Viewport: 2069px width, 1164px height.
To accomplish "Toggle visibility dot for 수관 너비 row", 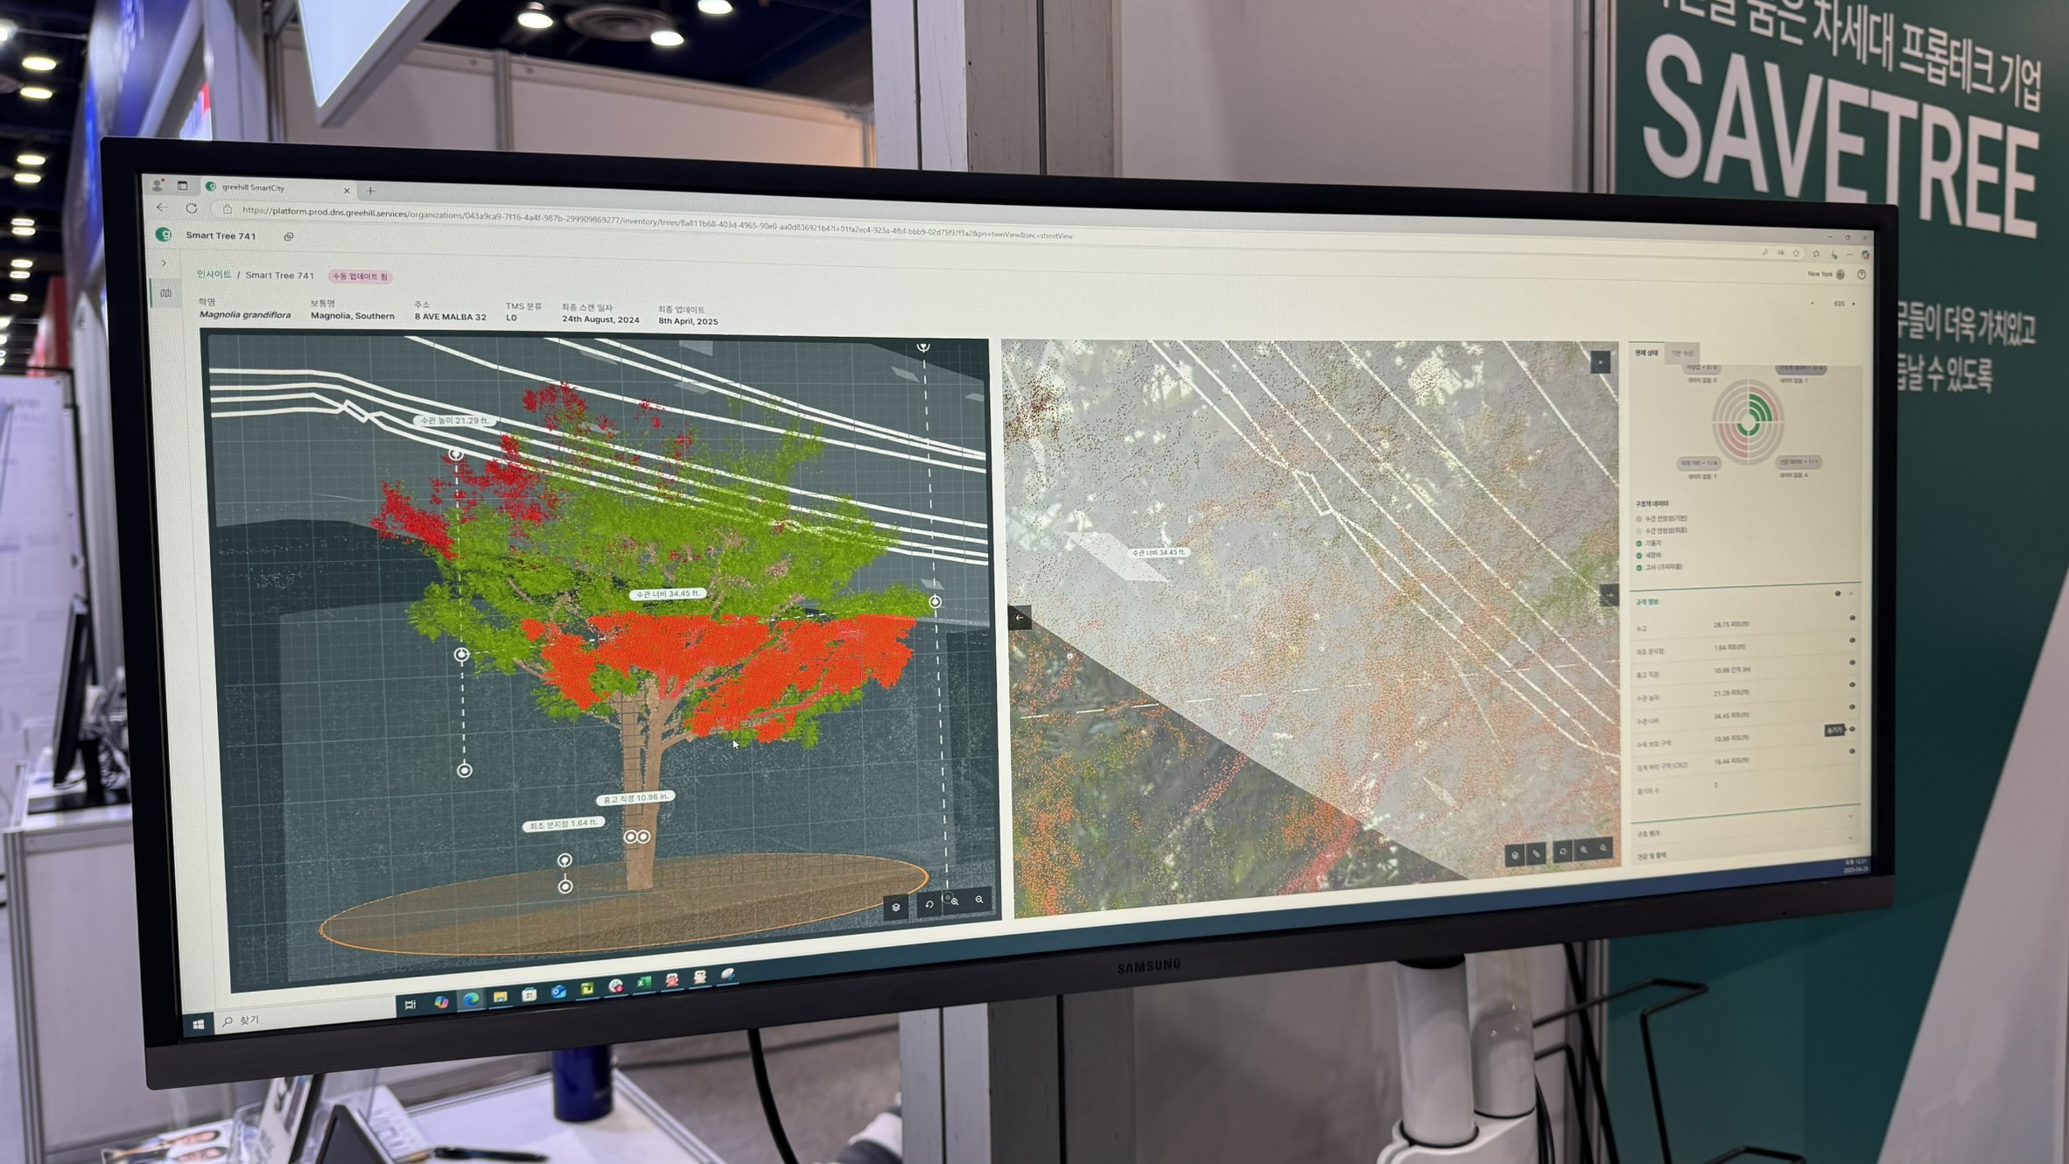I will click(x=1852, y=707).
